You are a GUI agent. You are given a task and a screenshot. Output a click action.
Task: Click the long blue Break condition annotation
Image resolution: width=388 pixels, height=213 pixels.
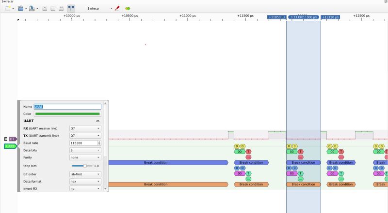pos(168,163)
